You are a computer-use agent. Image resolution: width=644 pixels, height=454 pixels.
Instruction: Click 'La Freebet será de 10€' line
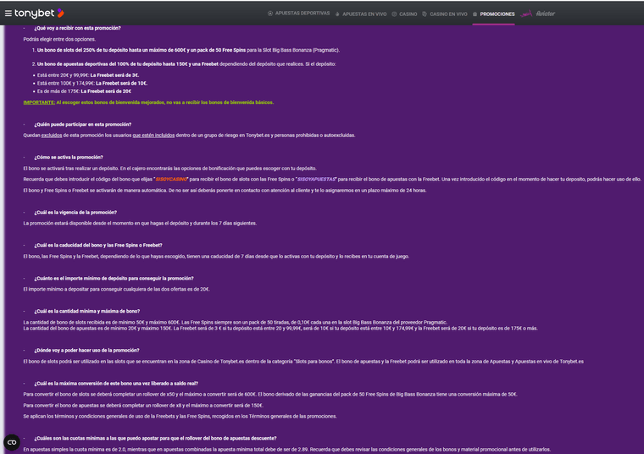92,83
